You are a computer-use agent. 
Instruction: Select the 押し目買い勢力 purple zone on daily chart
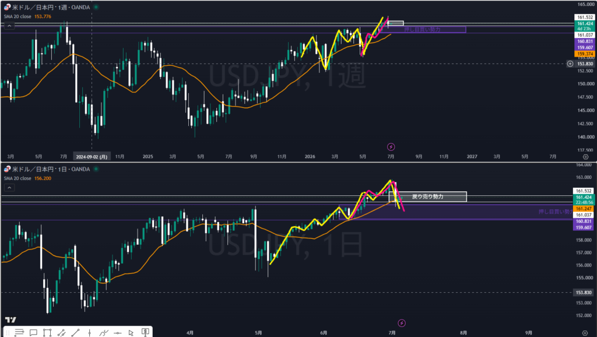(455, 212)
